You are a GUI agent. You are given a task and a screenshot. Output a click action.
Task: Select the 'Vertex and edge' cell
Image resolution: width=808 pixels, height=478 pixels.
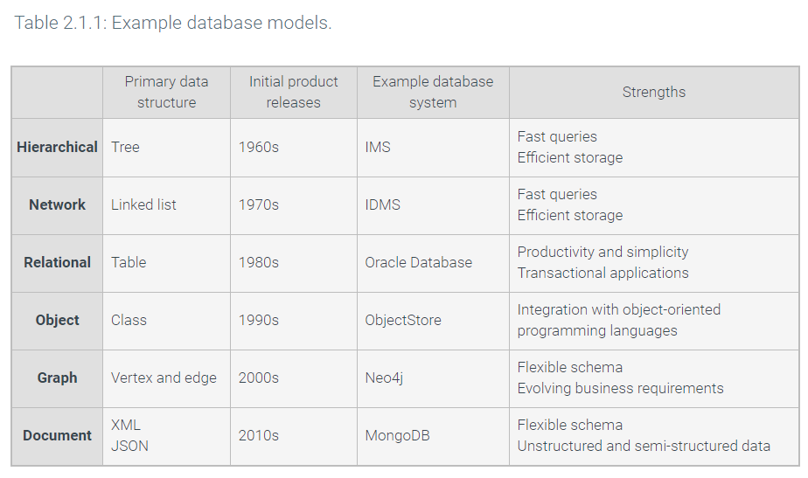click(x=164, y=378)
